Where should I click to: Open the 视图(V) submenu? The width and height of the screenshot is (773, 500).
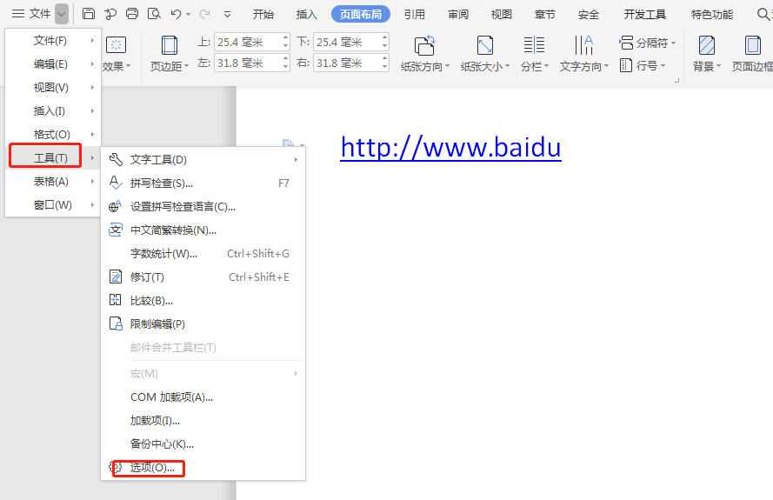click(53, 87)
